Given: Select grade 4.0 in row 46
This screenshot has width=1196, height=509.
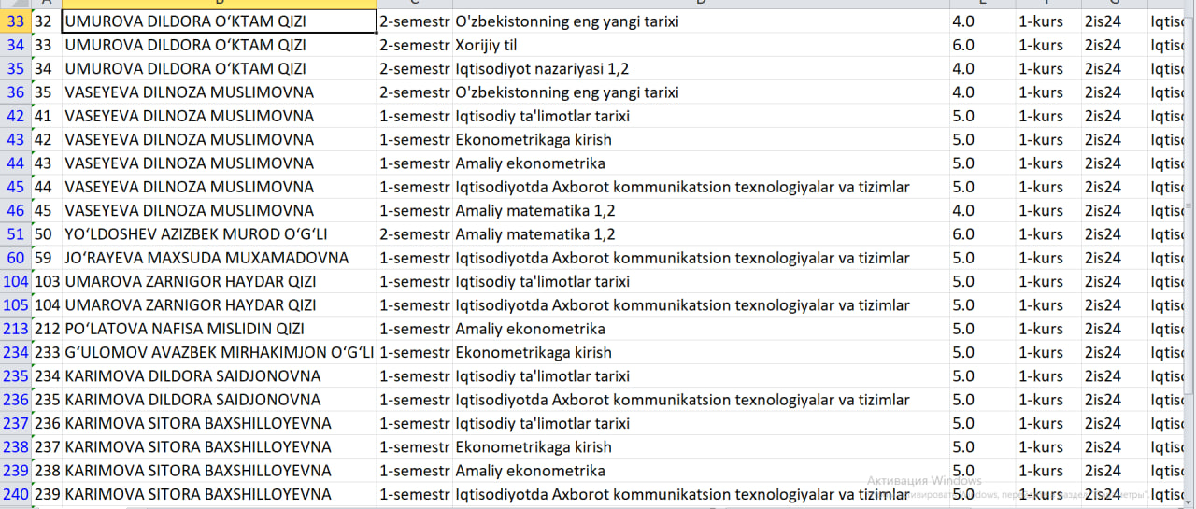Looking at the screenshot, I should pos(982,210).
